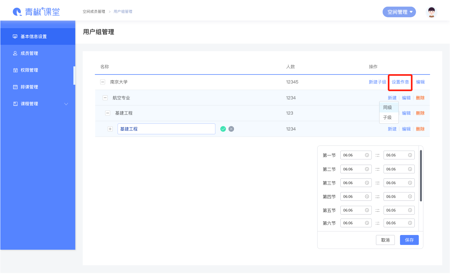This screenshot has height=274, width=450.
Task: Click the member count 12345
Action: click(292, 82)
